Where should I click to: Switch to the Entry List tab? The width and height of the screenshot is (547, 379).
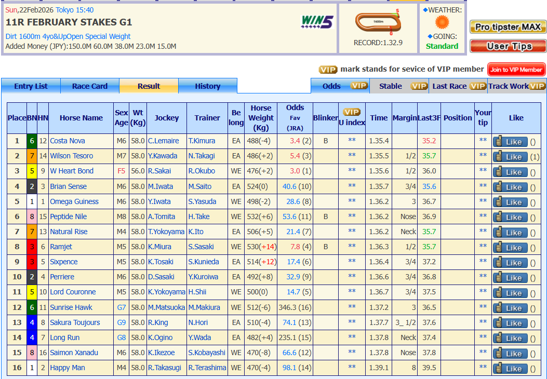[31, 86]
